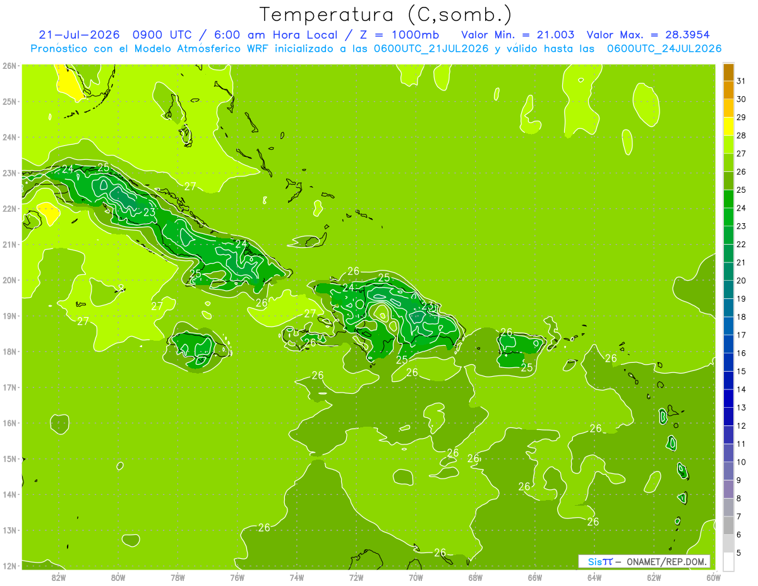Click the "21N" latitude axis label

[9, 244]
